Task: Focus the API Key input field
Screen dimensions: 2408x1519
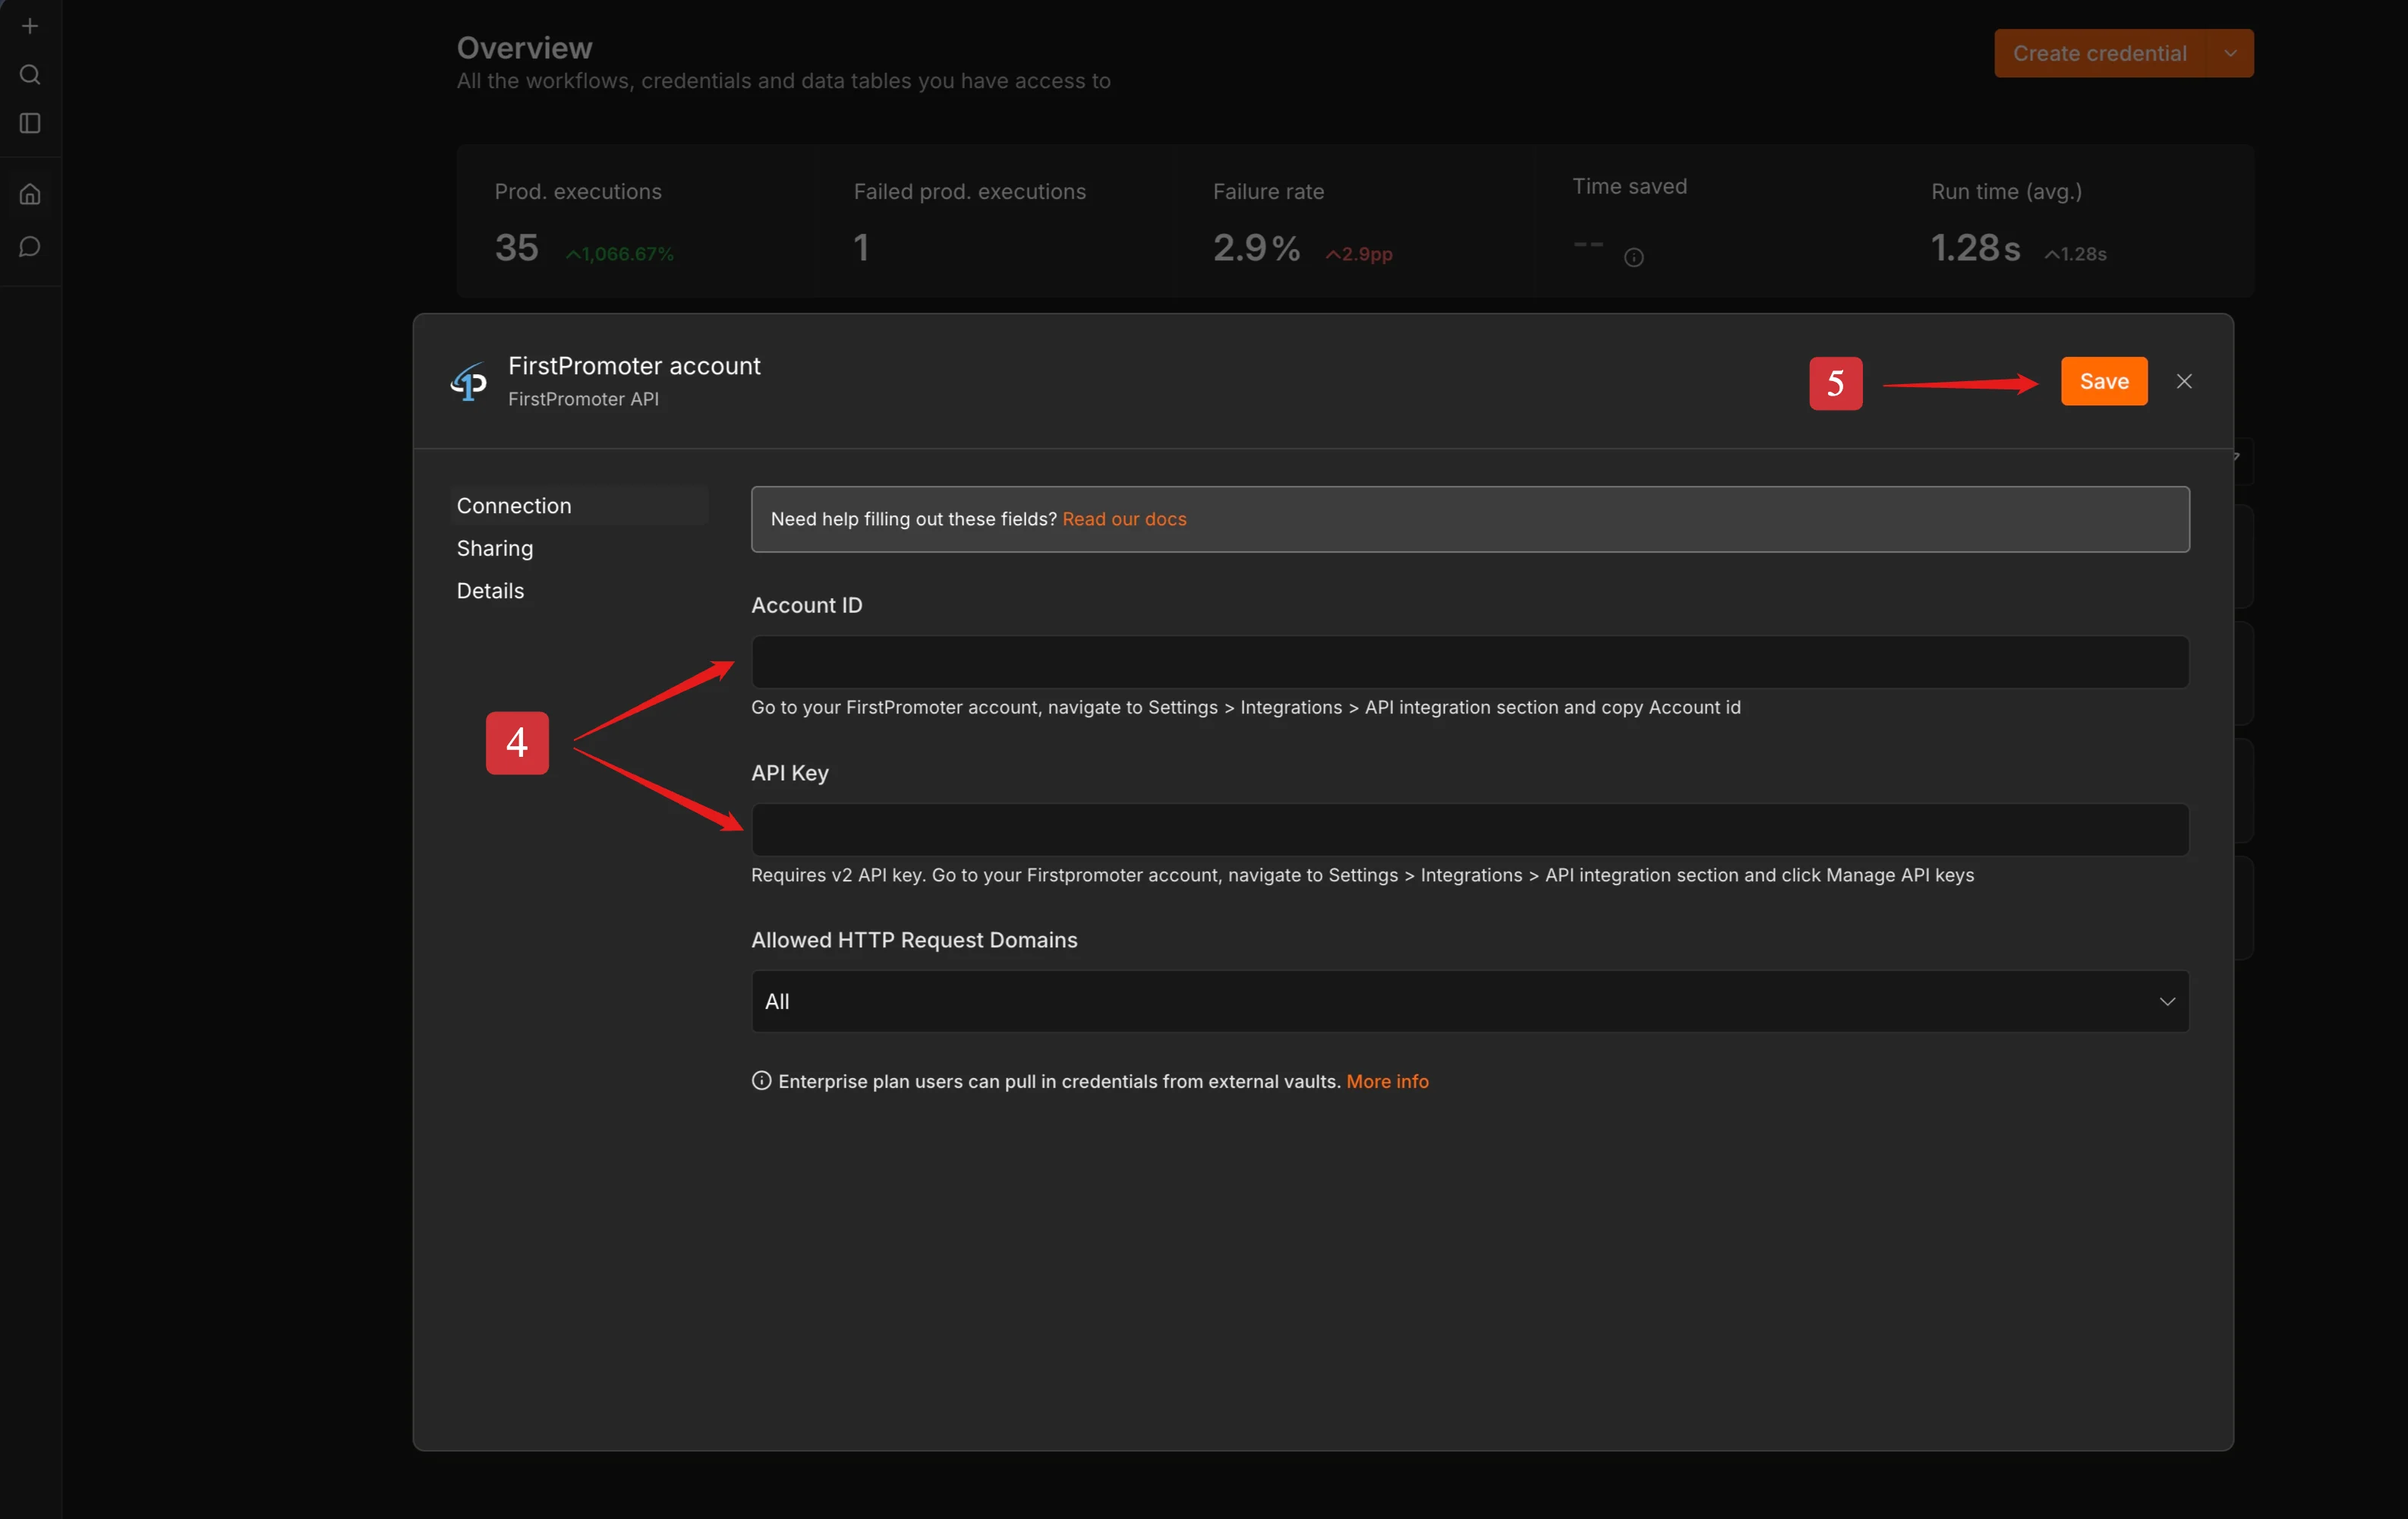Action: (1470, 830)
